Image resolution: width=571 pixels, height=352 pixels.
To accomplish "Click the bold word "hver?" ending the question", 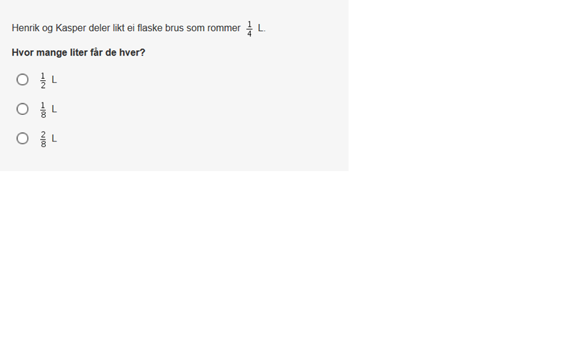I will (x=133, y=53).
